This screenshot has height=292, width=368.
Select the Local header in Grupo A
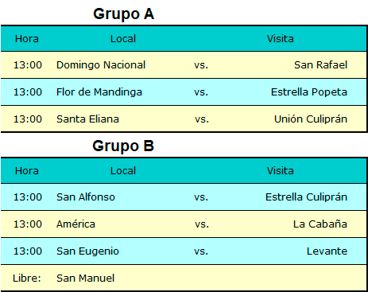coord(123,39)
